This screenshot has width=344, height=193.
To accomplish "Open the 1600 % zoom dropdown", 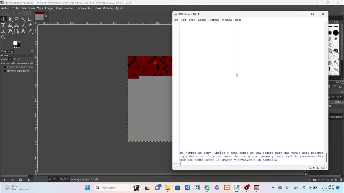I will pos(64,179).
